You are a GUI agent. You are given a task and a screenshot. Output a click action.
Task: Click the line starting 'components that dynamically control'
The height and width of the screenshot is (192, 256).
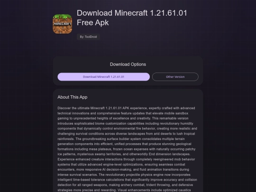point(127,128)
